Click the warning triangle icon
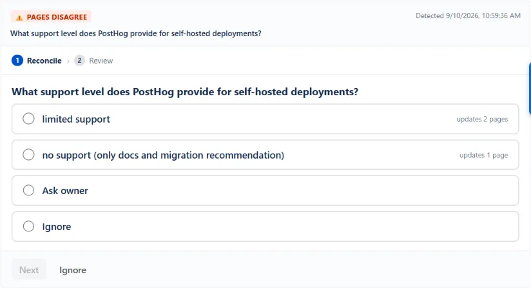This screenshot has height=288, width=531. [19, 17]
